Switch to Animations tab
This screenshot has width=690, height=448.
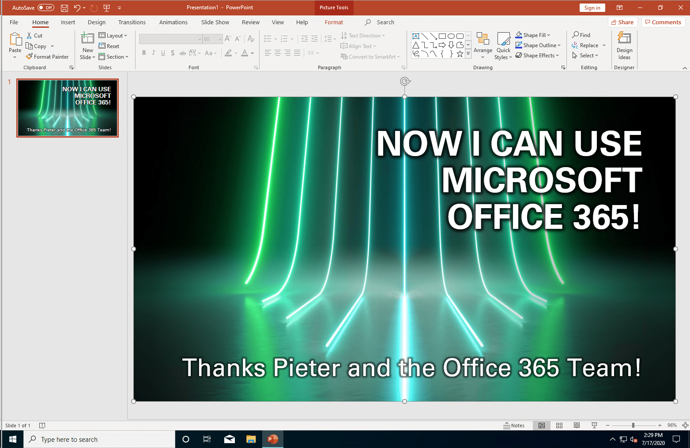pyautogui.click(x=173, y=22)
